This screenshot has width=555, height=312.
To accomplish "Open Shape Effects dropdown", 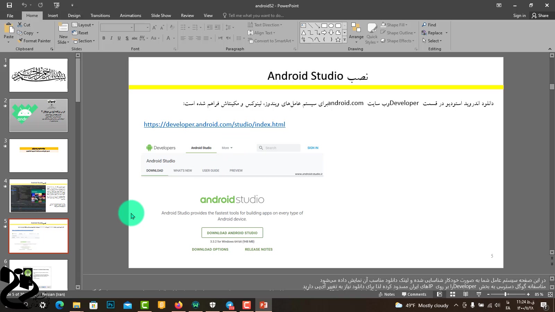I will point(398,41).
